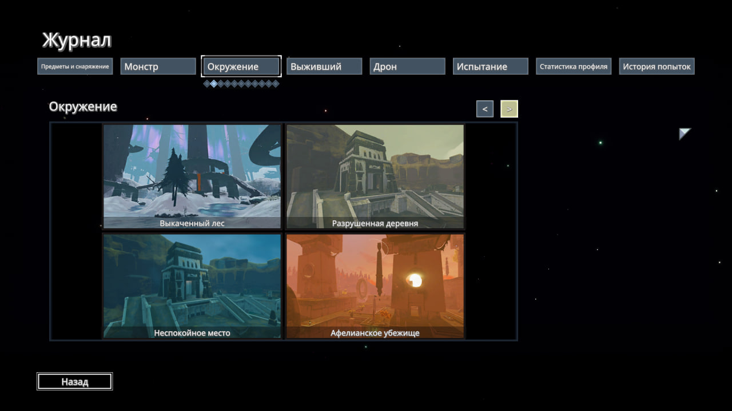
Task: Open the Дрон tab
Action: click(x=407, y=66)
